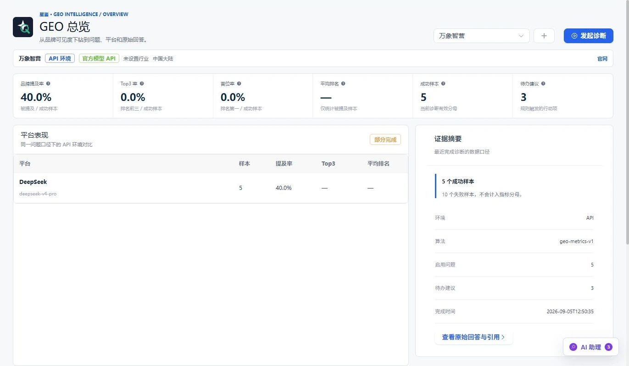The height and width of the screenshot is (366, 629).
Task: Click the 官方模型 API tag
Action: [99, 59]
